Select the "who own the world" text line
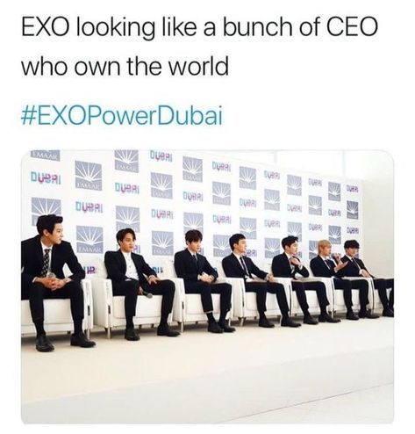415x434 pixels. (x=125, y=66)
